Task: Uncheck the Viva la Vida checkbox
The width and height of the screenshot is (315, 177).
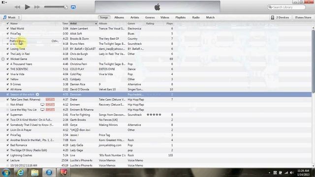Action: click(8, 74)
